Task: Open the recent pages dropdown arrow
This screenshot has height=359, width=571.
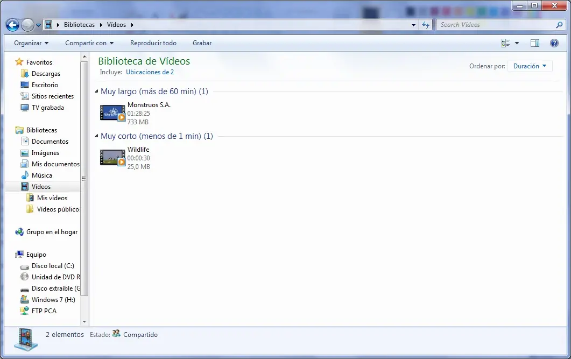Action: pos(38,25)
